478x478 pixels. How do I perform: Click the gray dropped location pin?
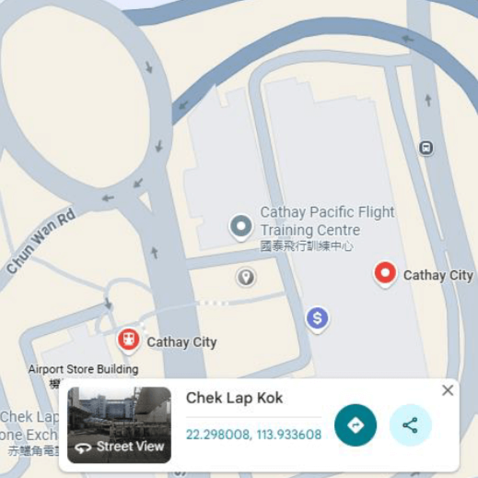246,277
